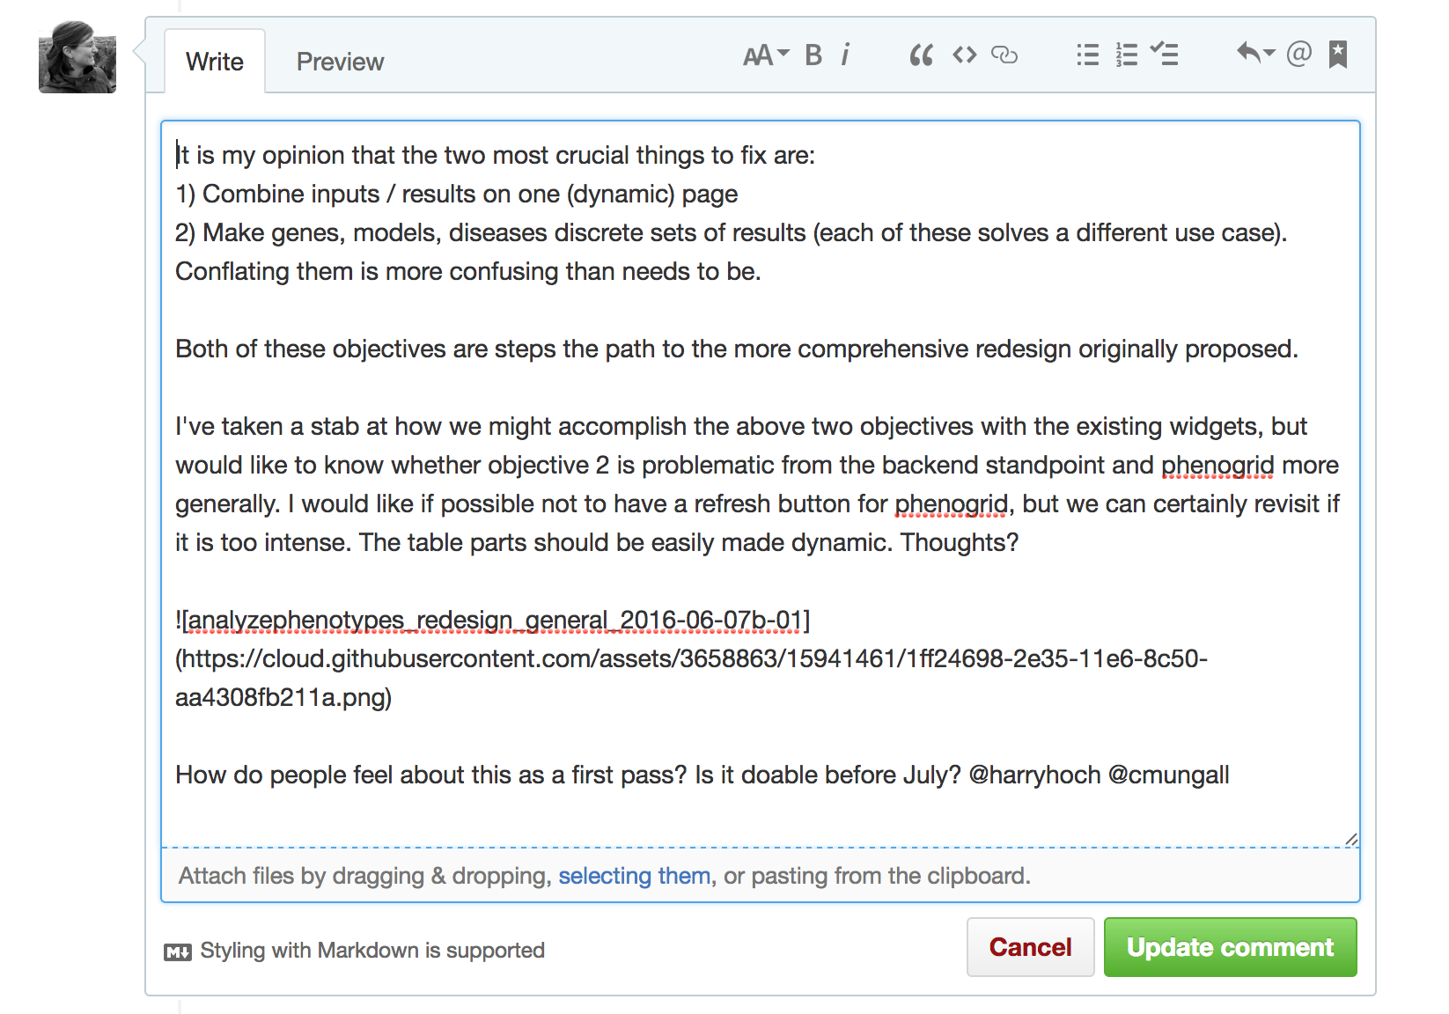Screen dimensions: 1449x1014
Task: Open the 'selecting them' file attach link
Action: [x=635, y=876]
